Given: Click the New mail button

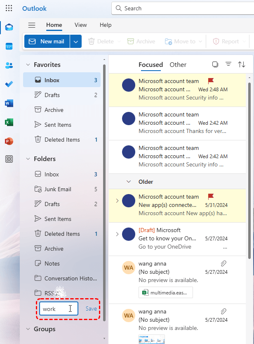Looking at the screenshot, I should pos(47,41).
